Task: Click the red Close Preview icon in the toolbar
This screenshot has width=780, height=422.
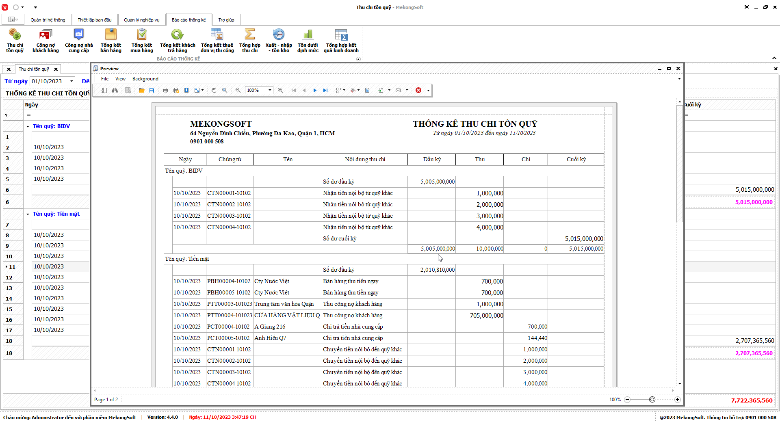Action: [x=418, y=91]
